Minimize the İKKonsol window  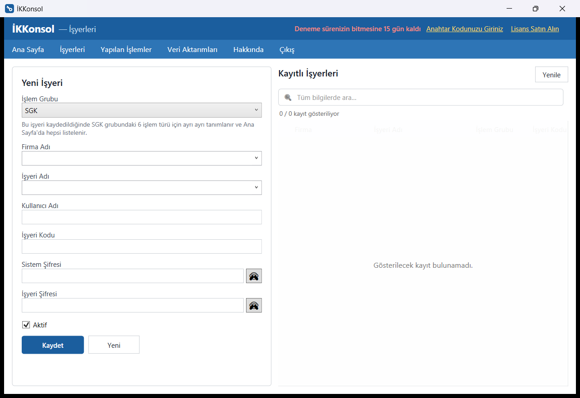point(510,9)
